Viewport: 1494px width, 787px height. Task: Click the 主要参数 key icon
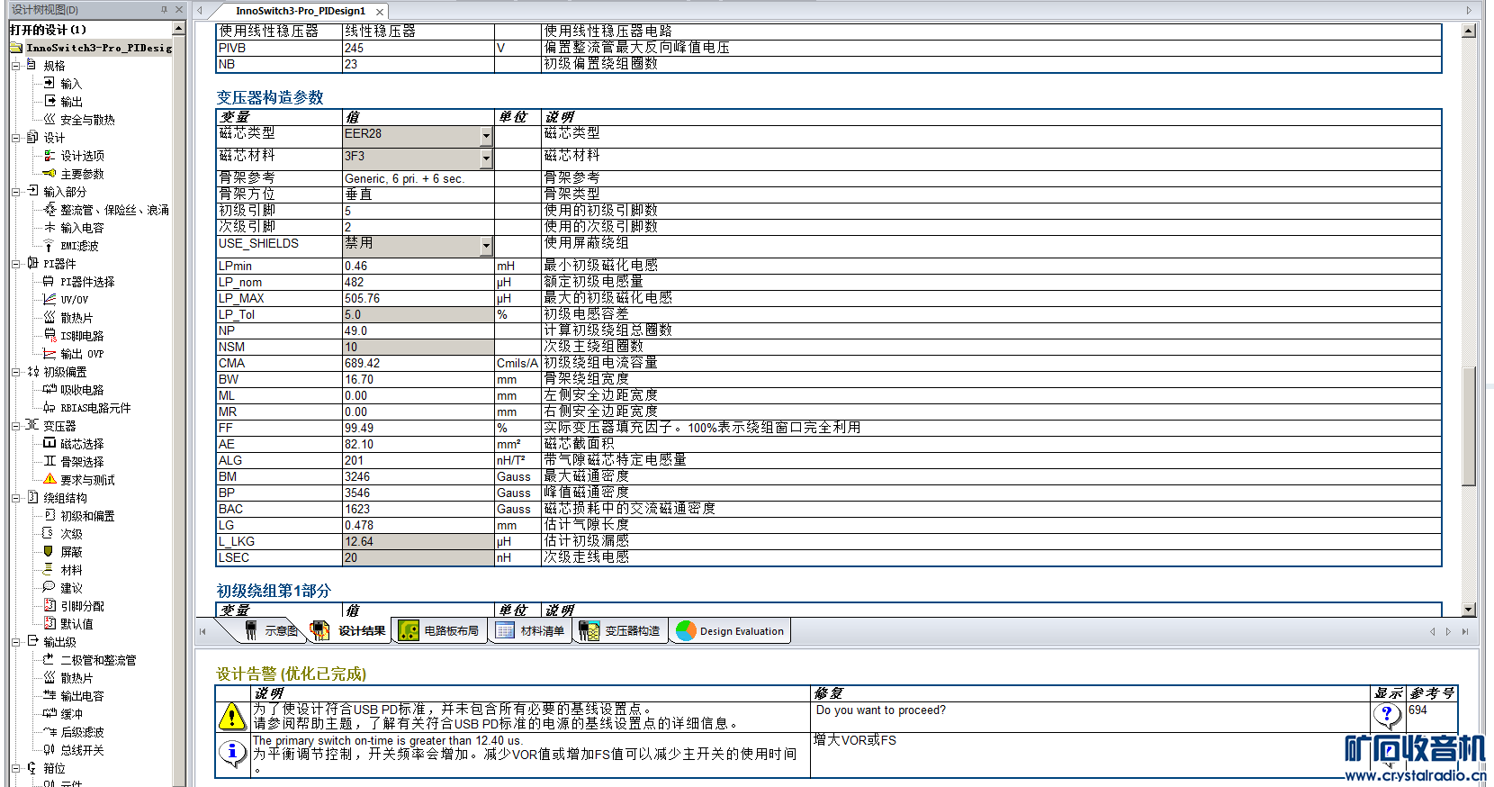click(49, 173)
